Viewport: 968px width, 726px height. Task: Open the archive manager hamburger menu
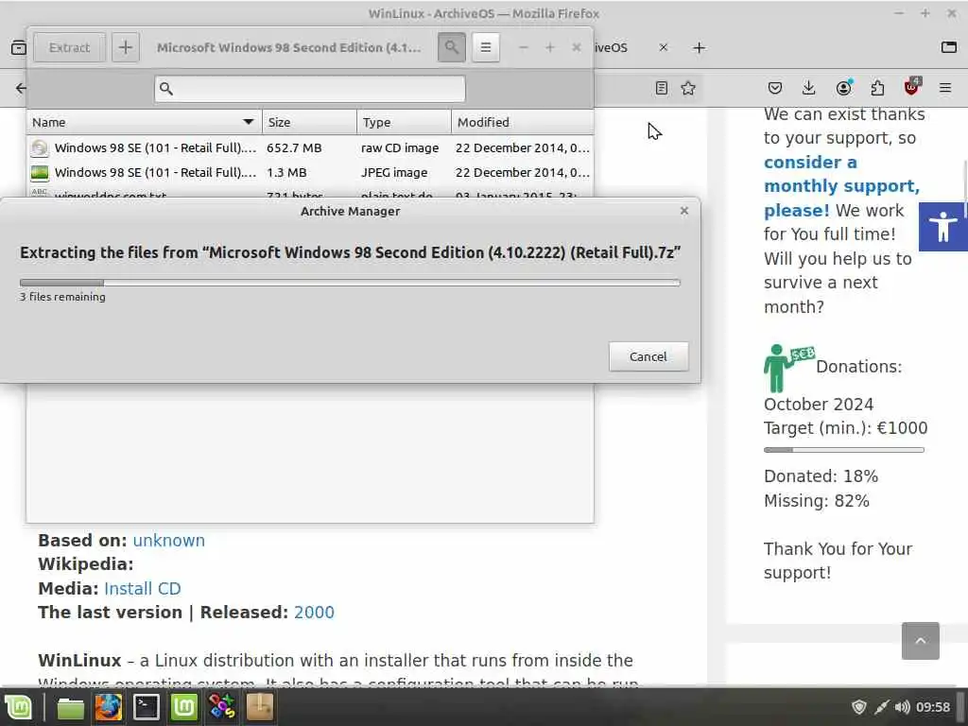(486, 47)
